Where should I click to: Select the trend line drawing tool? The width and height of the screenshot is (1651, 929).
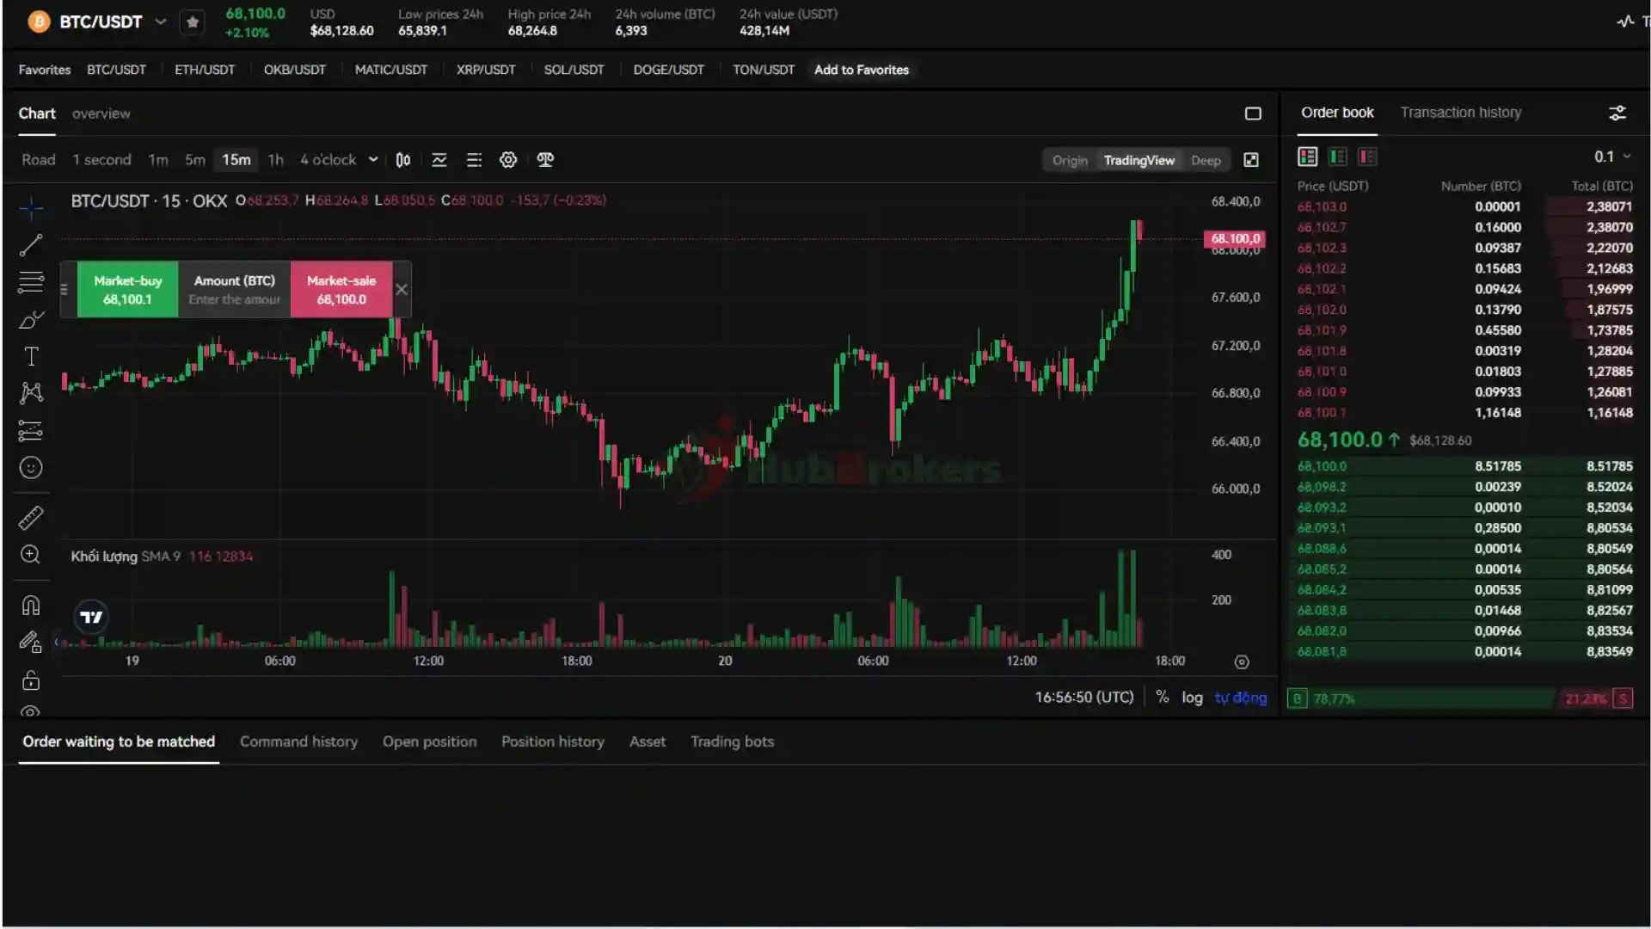click(x=31, y=245)
